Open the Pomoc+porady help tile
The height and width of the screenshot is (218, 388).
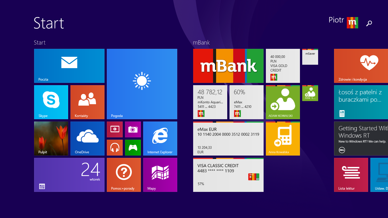point(124,175)
